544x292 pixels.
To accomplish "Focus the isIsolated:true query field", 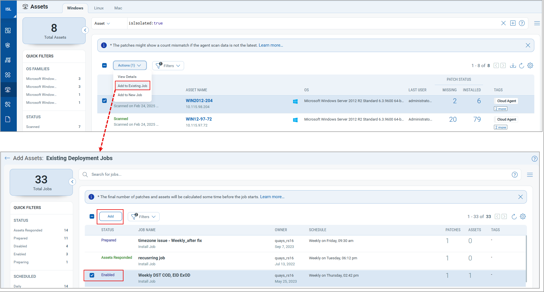I will pyautogui.click(x=313, y=23).
